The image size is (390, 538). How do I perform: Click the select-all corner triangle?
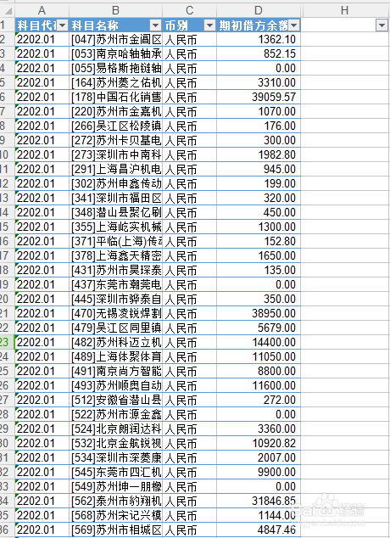pyautogui.click(x=7, y=11)
